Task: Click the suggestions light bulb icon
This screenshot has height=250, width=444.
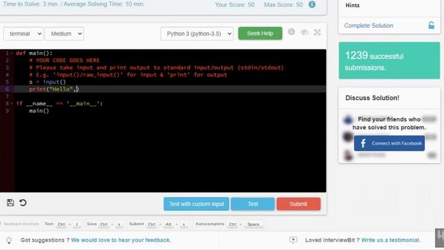Action: [9, 240]
